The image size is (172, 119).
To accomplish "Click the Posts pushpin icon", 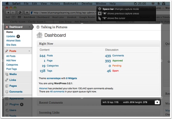I will tap(7, 51).
